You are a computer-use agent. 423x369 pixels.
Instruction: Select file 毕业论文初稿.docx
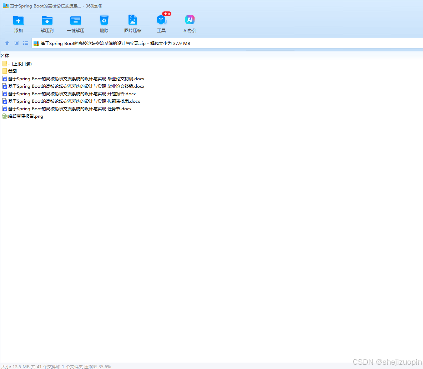point(76,79)
